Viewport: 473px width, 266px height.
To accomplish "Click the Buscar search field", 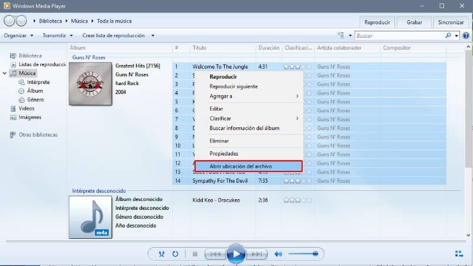I will point(400,35).
